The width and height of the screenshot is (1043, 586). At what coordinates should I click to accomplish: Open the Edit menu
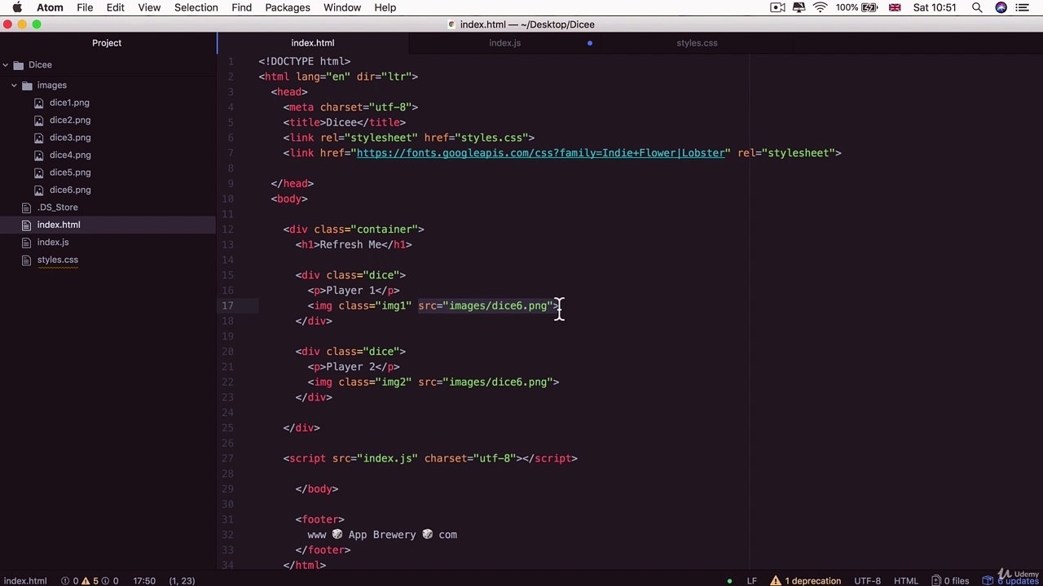point(116,7)
